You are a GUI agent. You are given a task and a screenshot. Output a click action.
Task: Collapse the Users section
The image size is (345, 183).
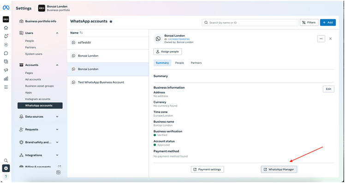[57, 33]
